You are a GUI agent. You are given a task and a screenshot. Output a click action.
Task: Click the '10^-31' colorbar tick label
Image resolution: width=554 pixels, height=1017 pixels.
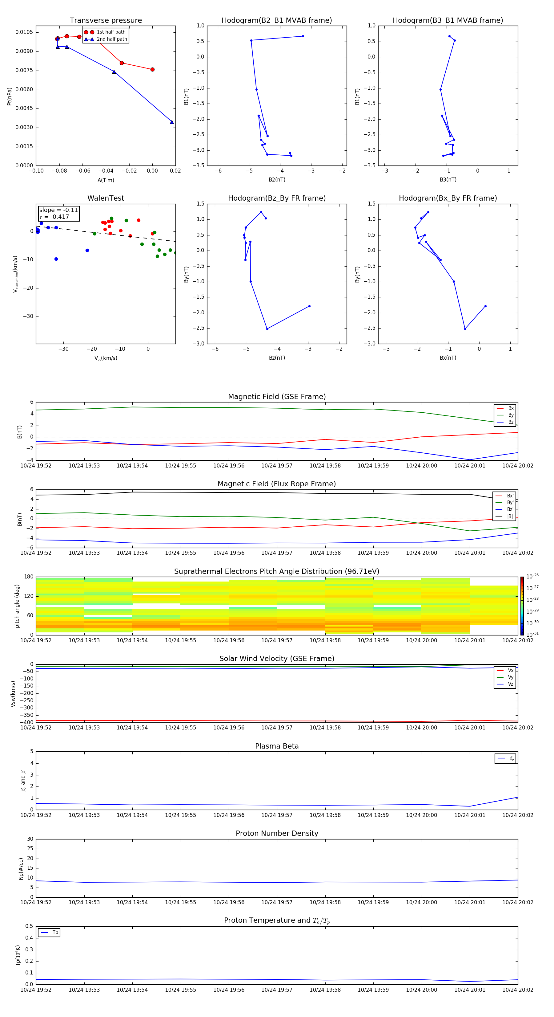pyautogui.click(x=532, y=635)
